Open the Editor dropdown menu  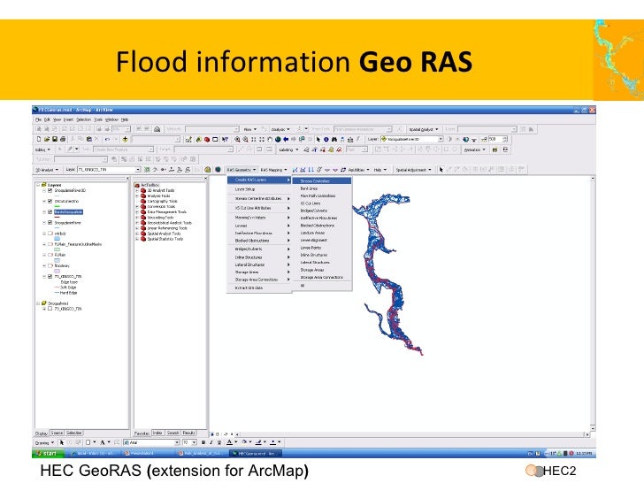(42, 149)
